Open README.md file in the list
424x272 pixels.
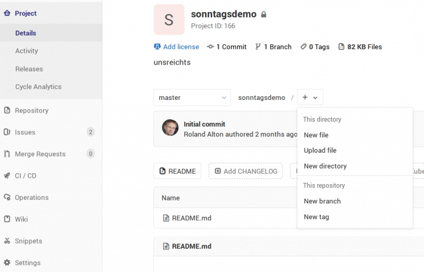(x=191, y=219)
